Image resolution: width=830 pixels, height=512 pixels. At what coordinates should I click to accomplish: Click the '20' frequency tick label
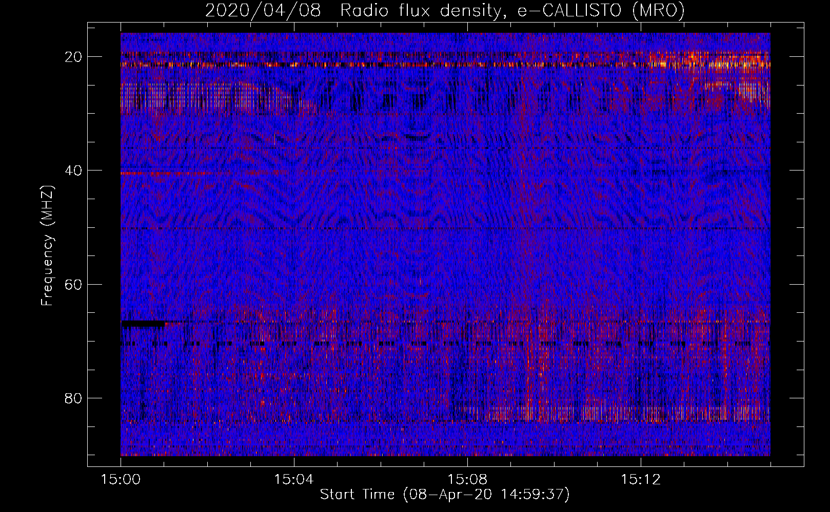(x=73, y=57)
